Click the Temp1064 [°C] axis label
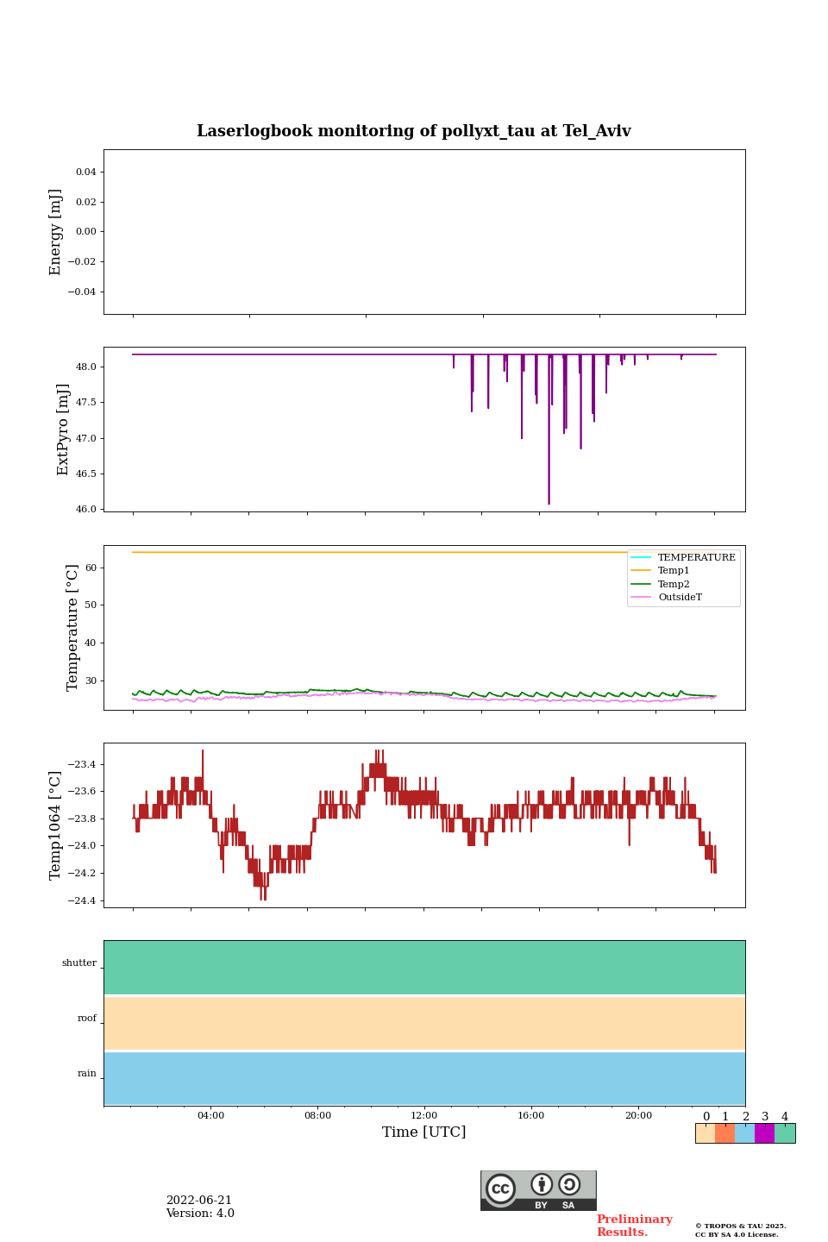 click(56, 825)
